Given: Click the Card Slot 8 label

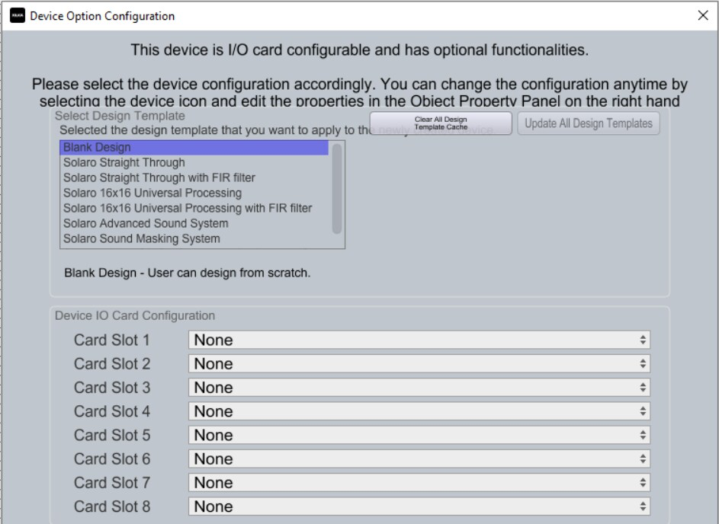Looking at the screenshot, I should 112,506.
